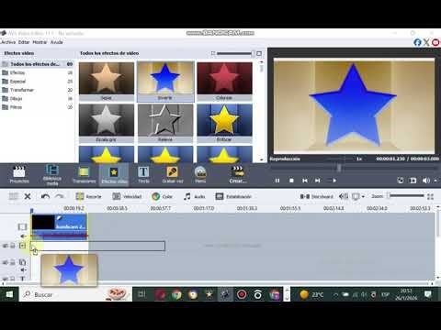Delete selected item with X icon
Image resolution: width=441 pixels, height=330 pixels.
tap(28, 196)
